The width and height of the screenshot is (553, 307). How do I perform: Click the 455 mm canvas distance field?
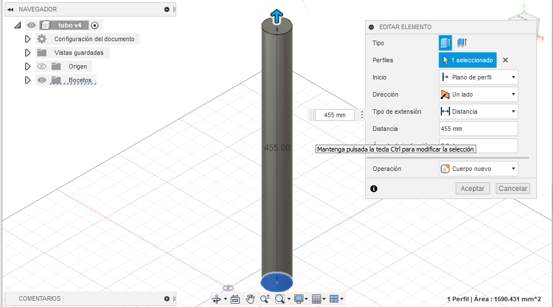(335, 115)
